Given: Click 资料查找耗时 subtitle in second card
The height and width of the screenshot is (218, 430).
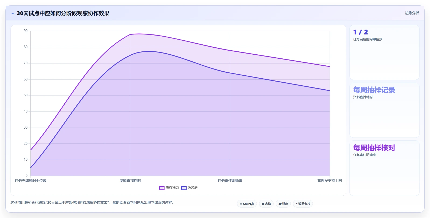Looking at the screenshot, I should pyautogui.click(x=363, y=97).
